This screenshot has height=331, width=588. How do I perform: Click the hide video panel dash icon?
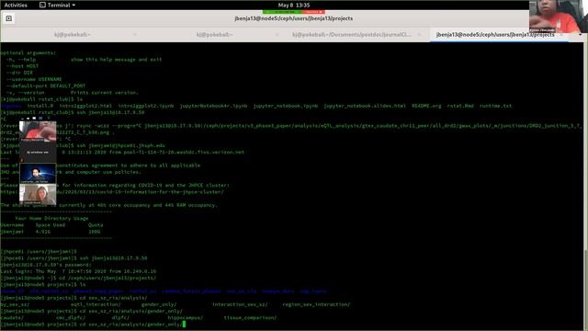[22, 119]
